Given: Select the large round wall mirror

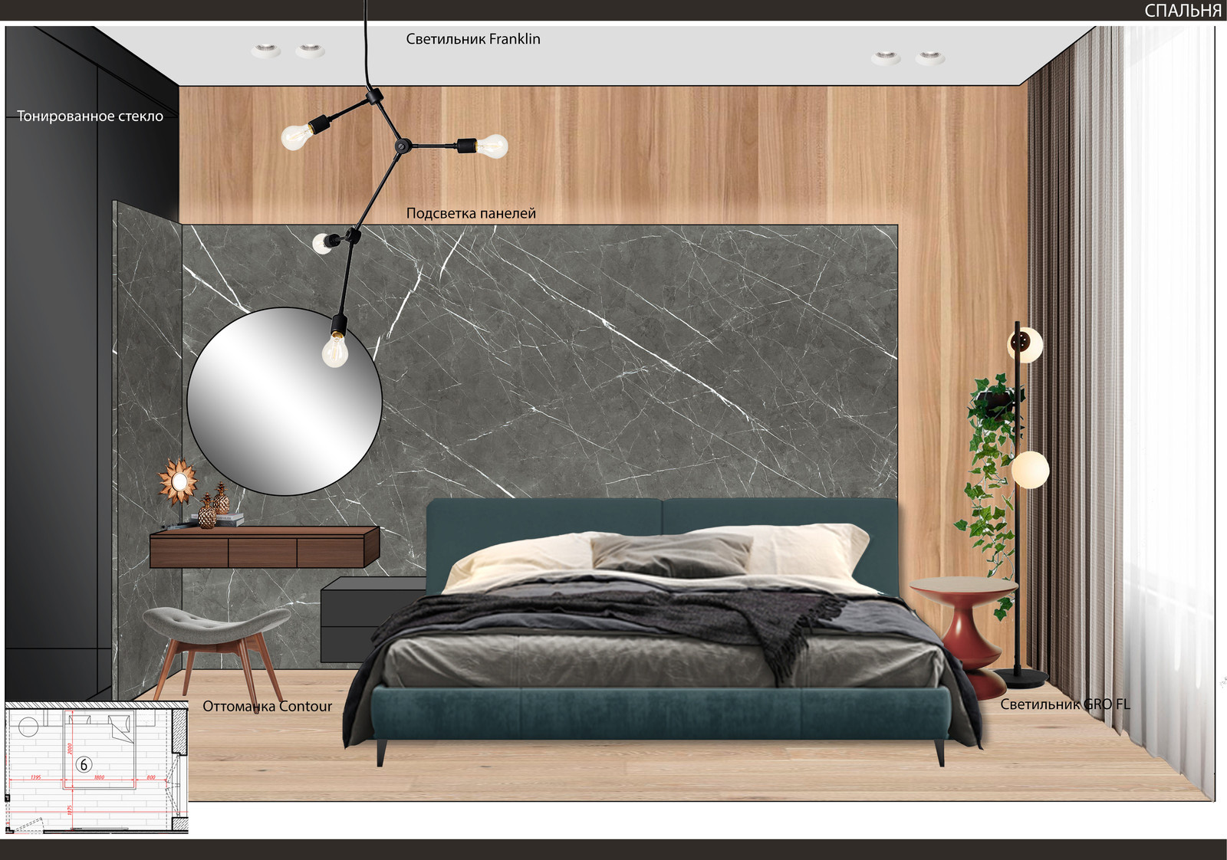Looking at the screenshot, I should (284, 402).
